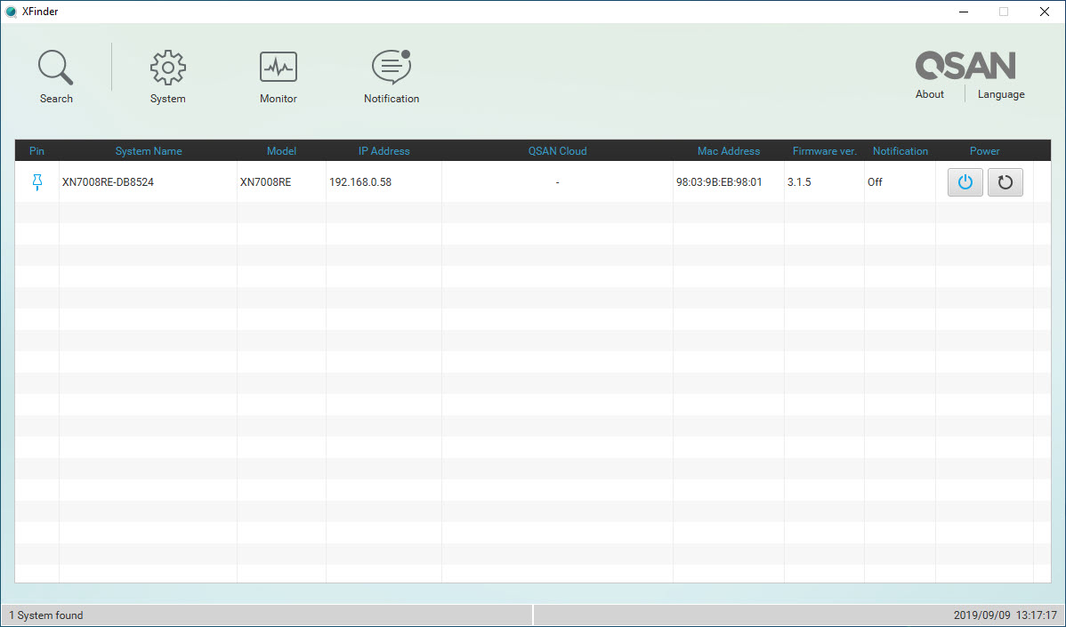Select the Notification status Off
1066x627 pixels.
click(x=875, y=182)
